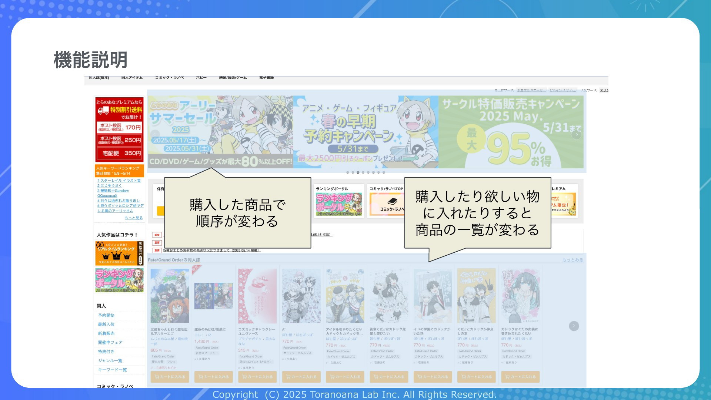The image size is (711, 400).
Task: Add イドの学園にカドックがいた話 to the cart
Action: click(x=433, y=377)
